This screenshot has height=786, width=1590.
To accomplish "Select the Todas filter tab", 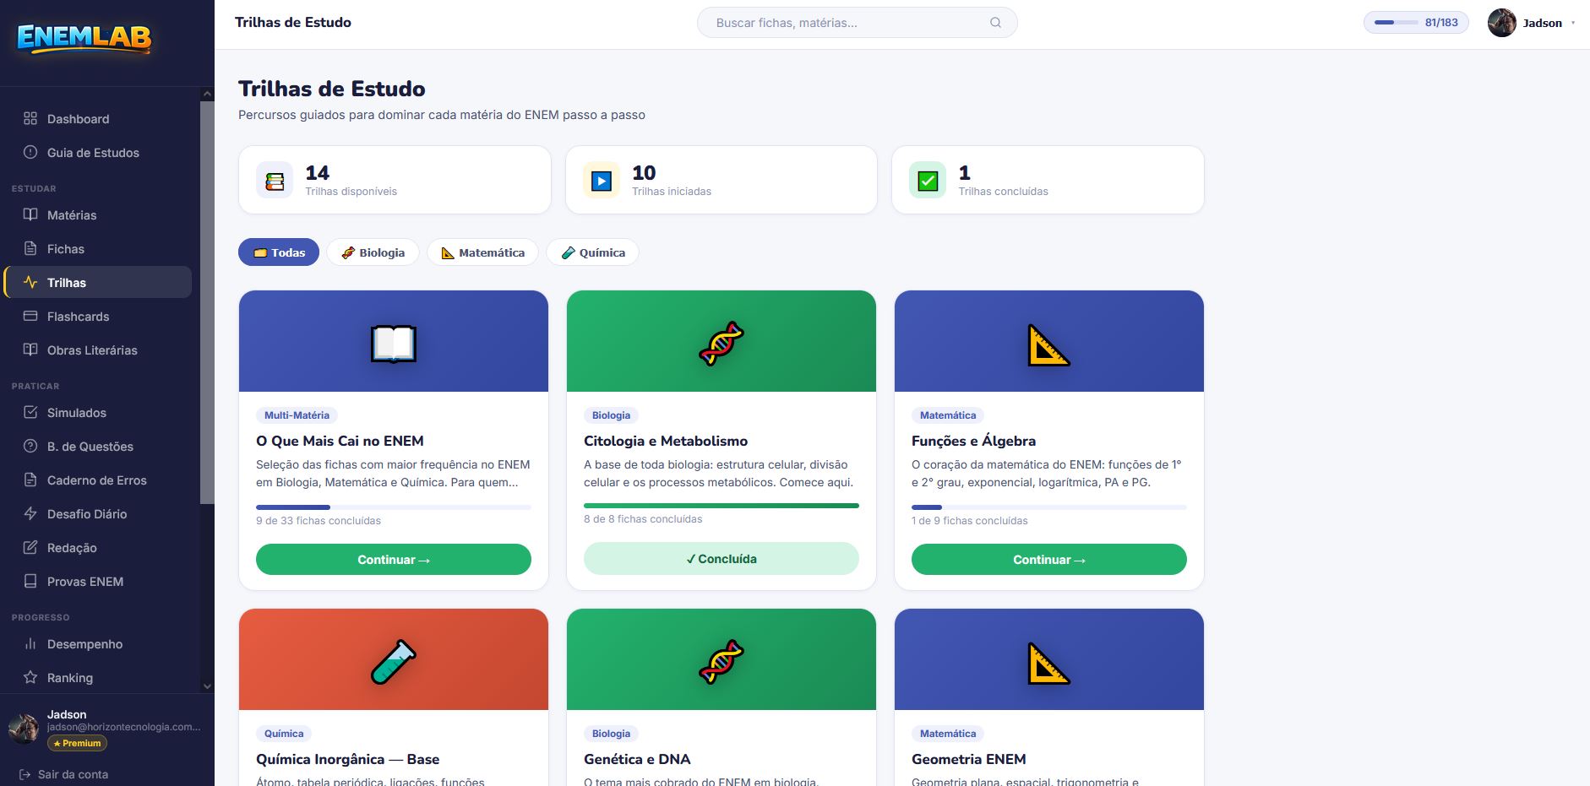I will pos(279,252).
